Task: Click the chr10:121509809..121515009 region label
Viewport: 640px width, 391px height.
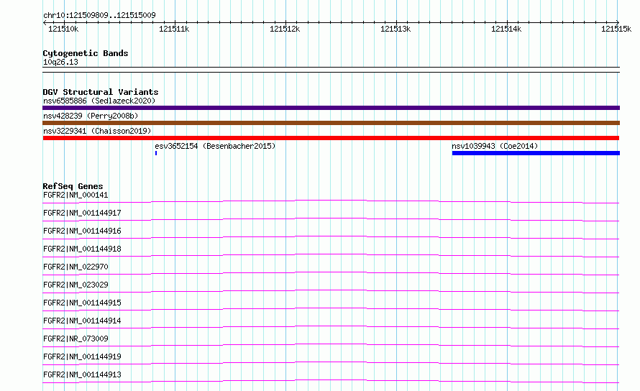Action: click(x=99, y=15)
